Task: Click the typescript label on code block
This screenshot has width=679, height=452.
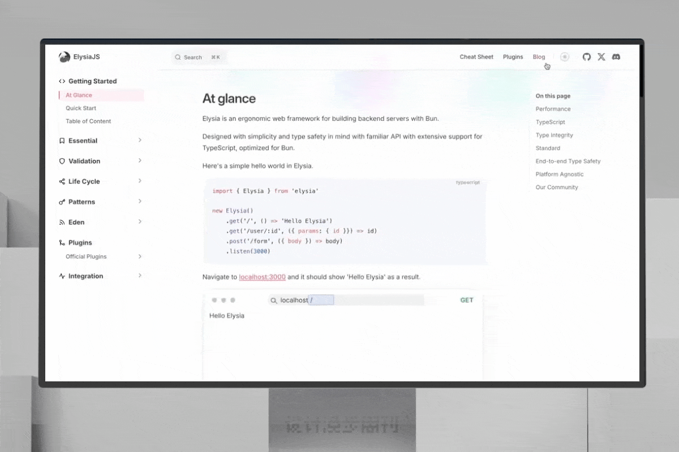Action: tap(468, 182)
